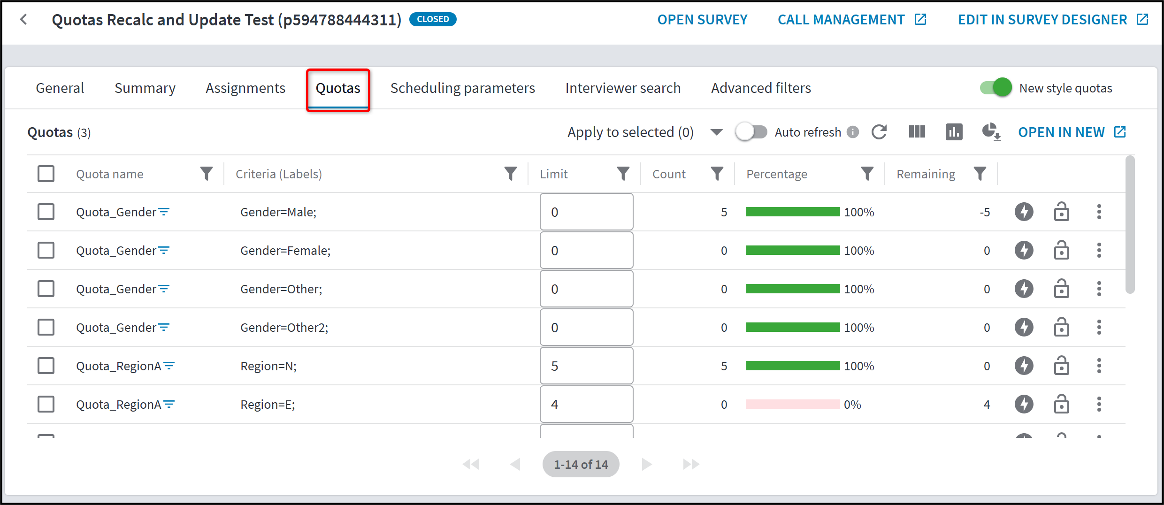Open three-dot menu for Gender=Other2 row
Screen dimensions: 1164x505
pyautogui.click(x=1099, y=327)
